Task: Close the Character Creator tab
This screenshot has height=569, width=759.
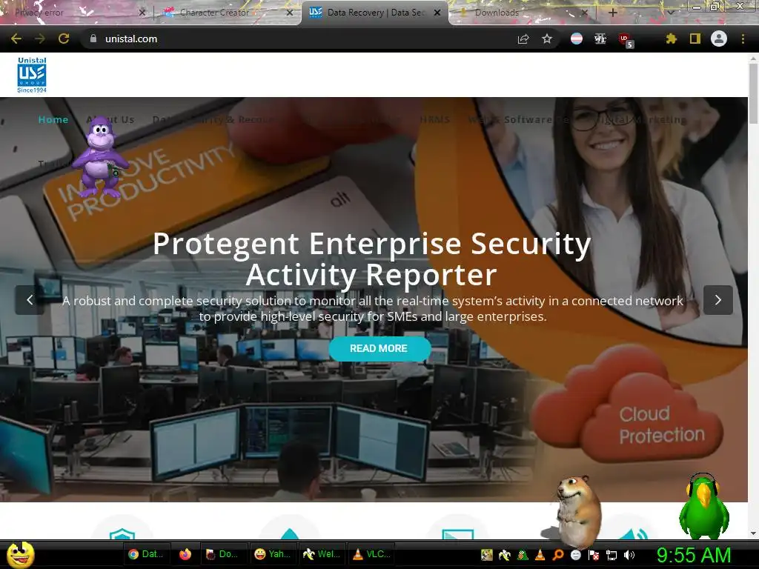Action: click(290, 13)
